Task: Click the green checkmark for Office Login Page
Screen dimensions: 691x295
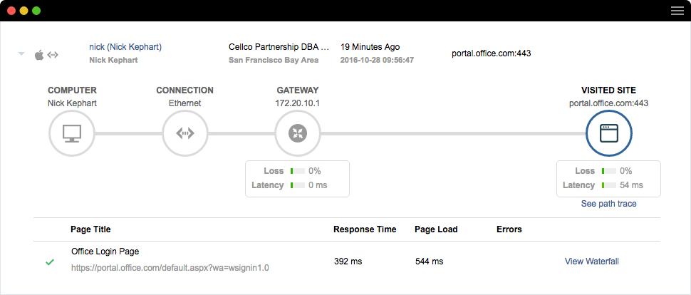Action: (x=50, y=262)
